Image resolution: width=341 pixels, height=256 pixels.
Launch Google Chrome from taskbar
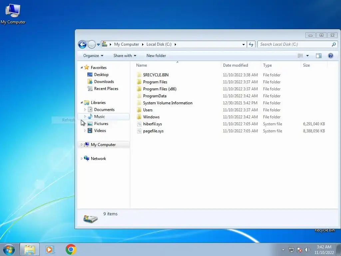coord(71,249)
